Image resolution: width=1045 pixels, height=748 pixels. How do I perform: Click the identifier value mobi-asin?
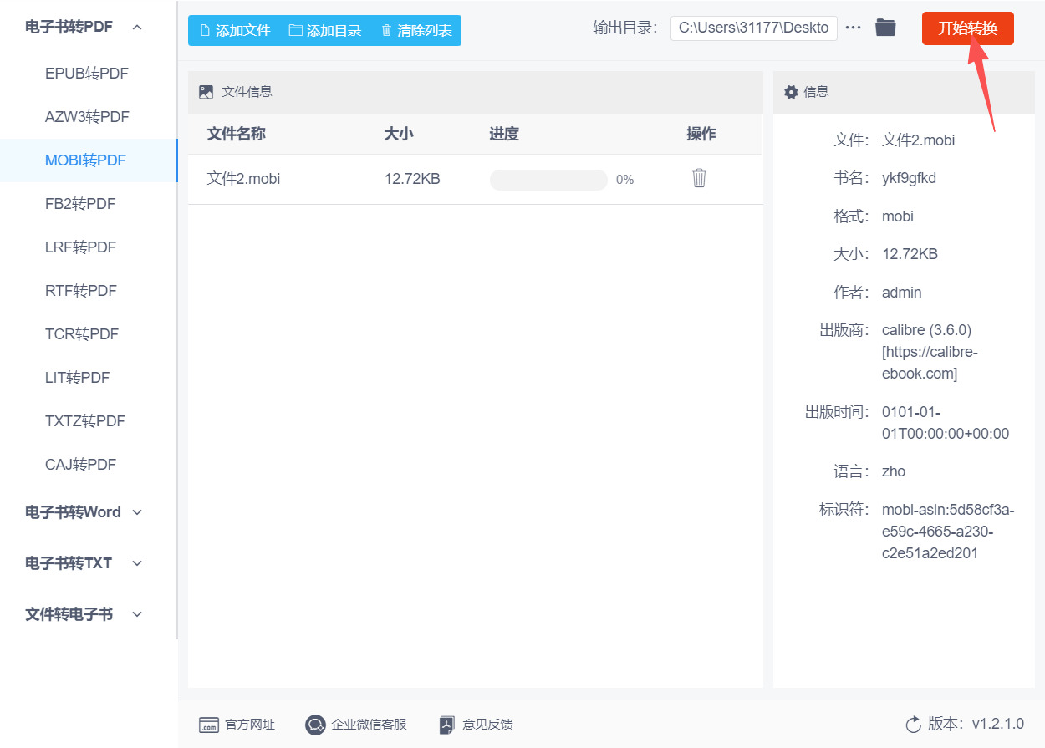point(948,532)
